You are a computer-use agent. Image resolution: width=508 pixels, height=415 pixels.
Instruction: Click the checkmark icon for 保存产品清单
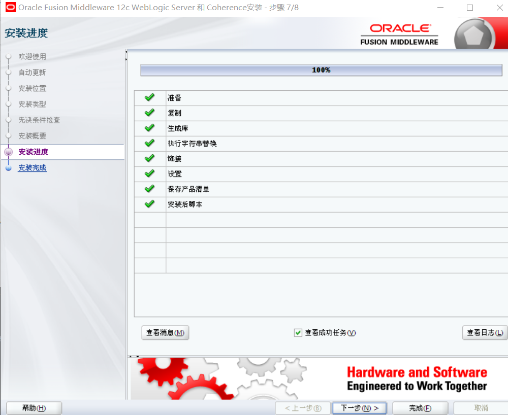tap(149, 189)
